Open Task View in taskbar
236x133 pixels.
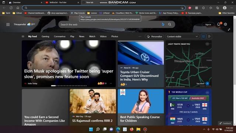(105, 129)
